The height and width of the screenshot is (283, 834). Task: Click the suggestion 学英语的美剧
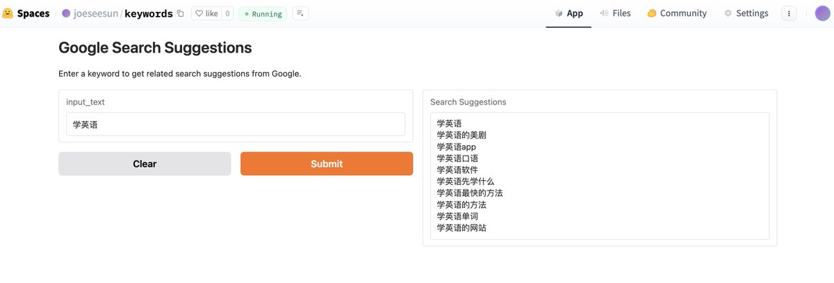(x=461, y=136)
